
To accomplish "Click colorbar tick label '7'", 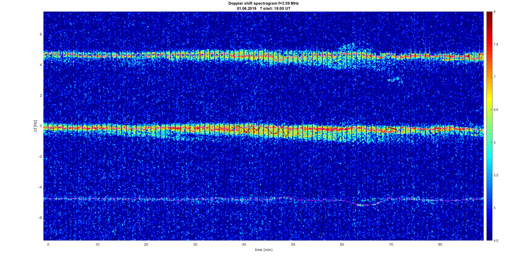I will point(495,77).
